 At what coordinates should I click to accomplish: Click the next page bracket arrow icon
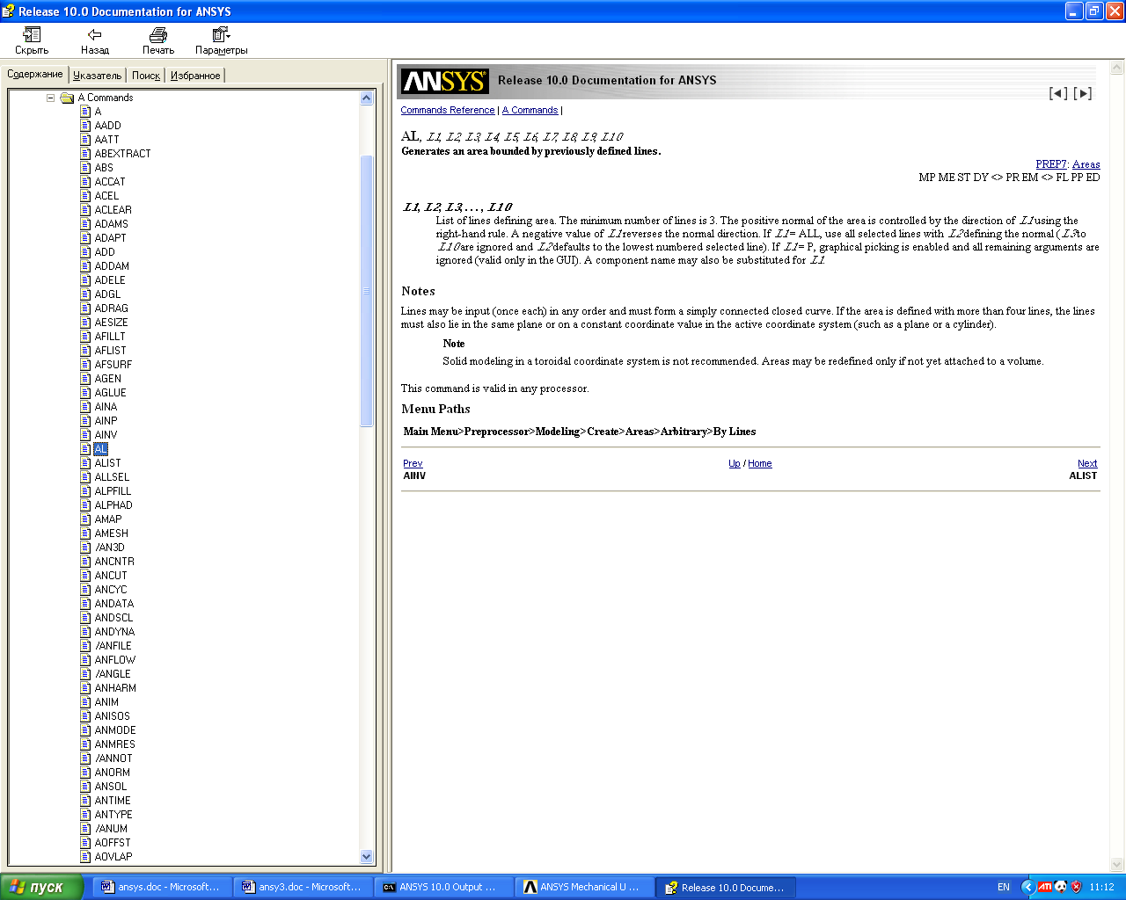(x=1083, y=93)
